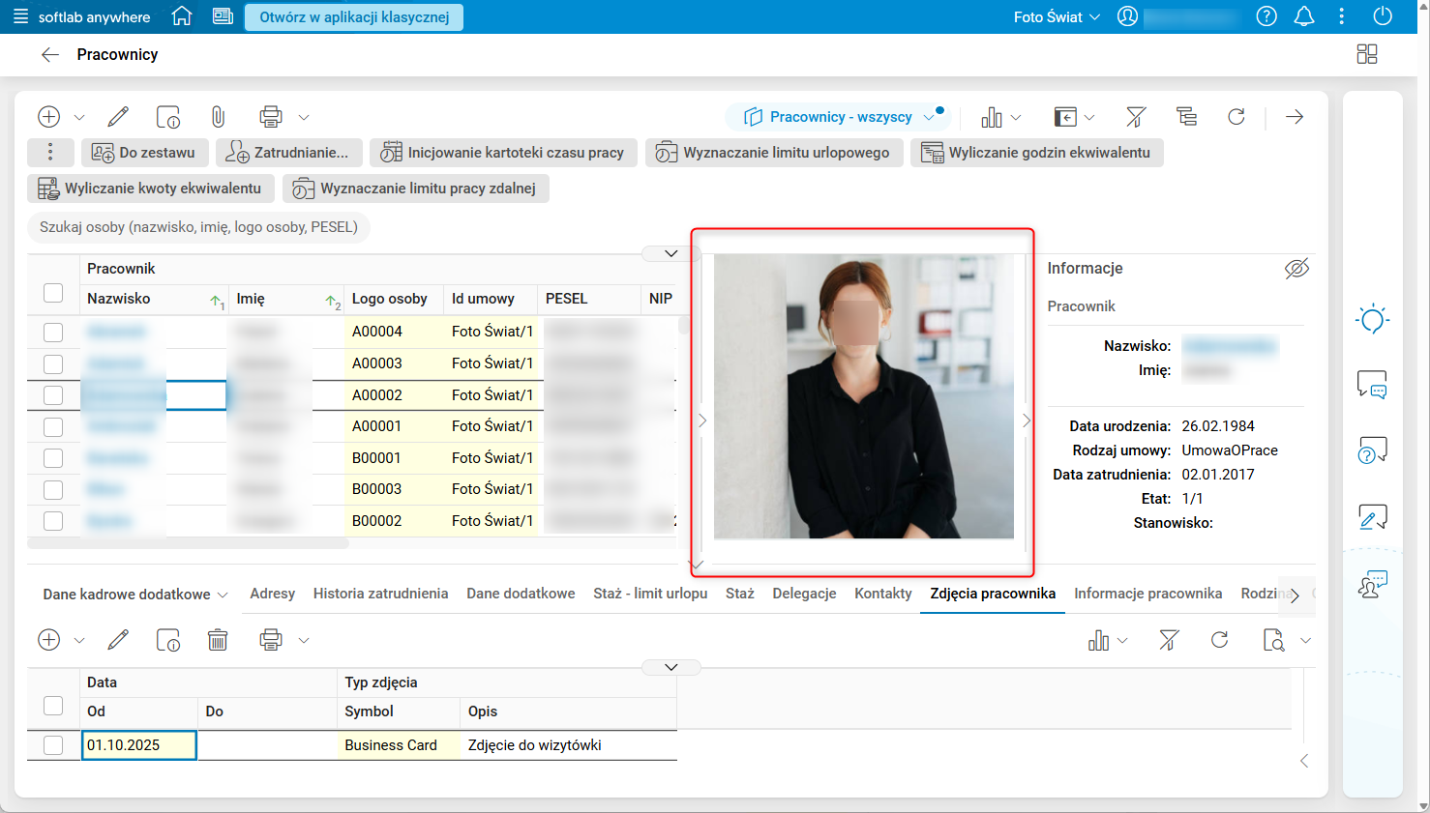Show notifications bell

[x=1304, y=16]
